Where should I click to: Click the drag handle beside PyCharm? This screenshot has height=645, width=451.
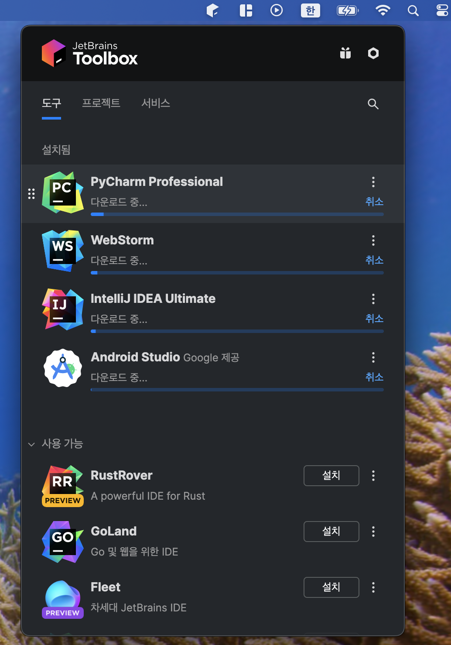coord(31,194)
